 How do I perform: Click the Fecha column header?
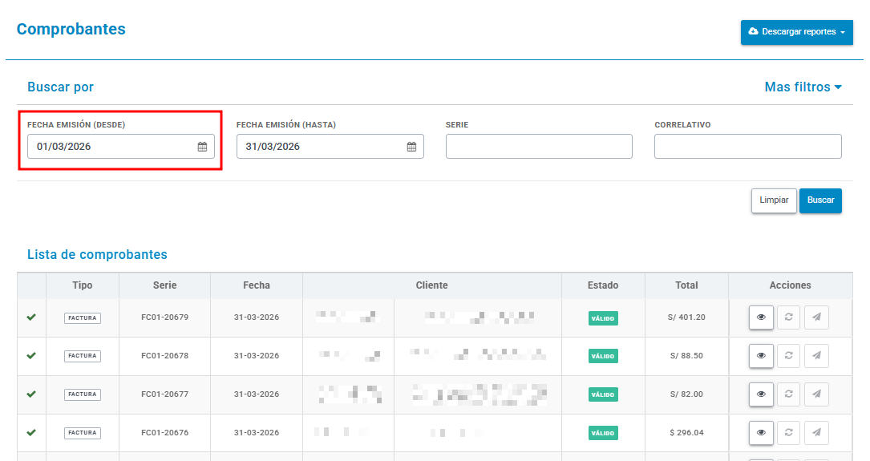[x=257, y=285]
